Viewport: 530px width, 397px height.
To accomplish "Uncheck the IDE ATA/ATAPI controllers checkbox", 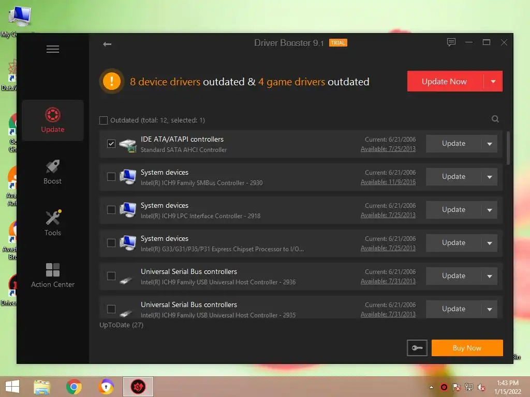I will (x=111, y=144).
